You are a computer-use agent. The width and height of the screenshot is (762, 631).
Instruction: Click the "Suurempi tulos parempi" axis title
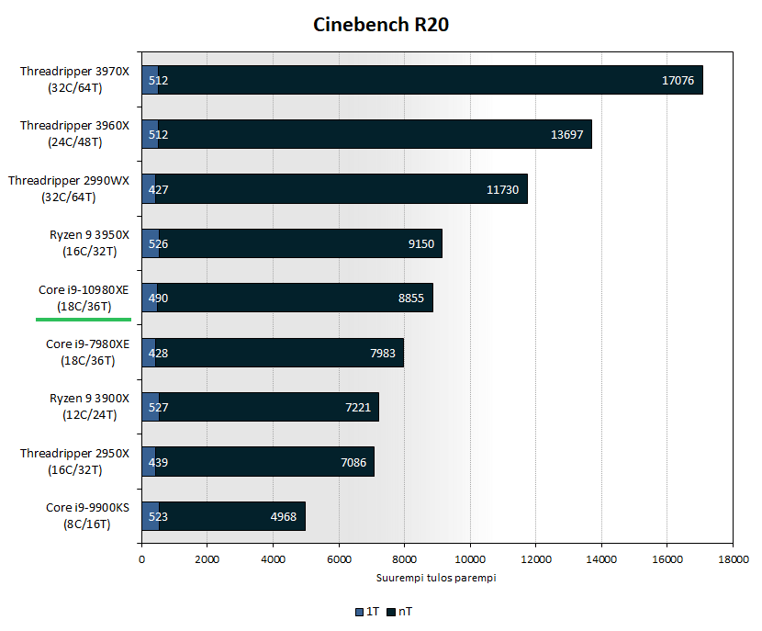[x=436, y=578]
